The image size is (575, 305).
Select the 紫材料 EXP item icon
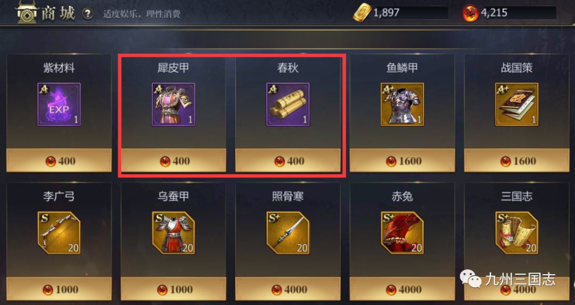(59, 104)
